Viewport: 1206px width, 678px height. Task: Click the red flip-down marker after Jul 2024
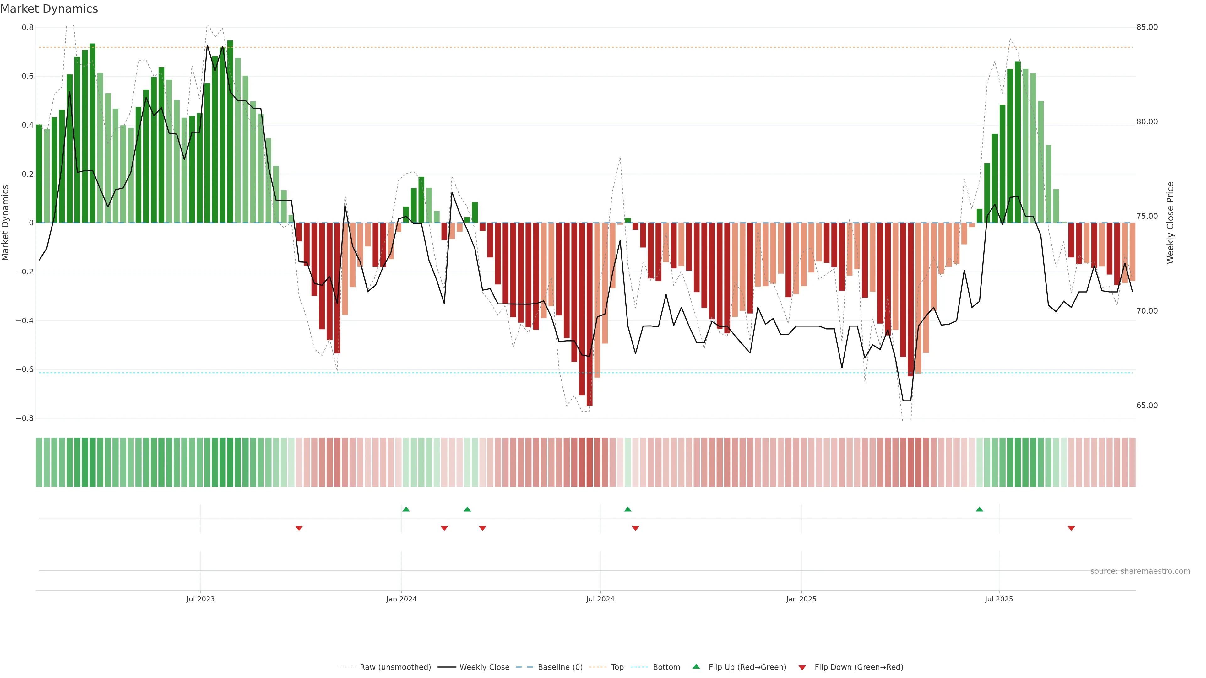point(635,528)
